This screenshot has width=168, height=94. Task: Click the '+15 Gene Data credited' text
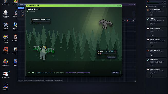point(59,73)
